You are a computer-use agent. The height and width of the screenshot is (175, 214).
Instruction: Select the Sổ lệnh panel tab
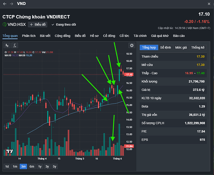(166, 47)
